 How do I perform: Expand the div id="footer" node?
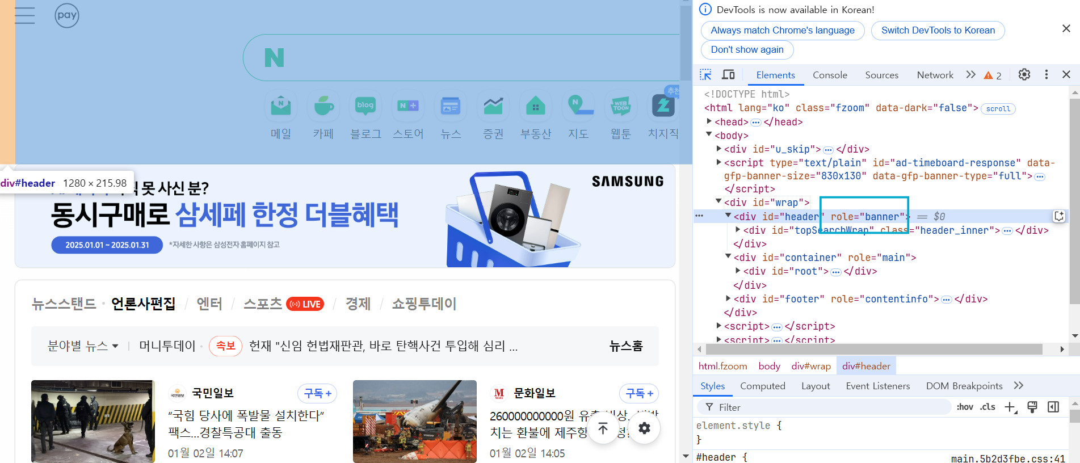click(x=728, y=298)
